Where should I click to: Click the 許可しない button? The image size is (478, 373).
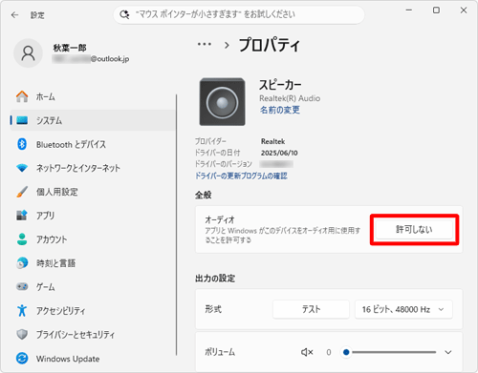pyautogui.click(x=414, y=229)
